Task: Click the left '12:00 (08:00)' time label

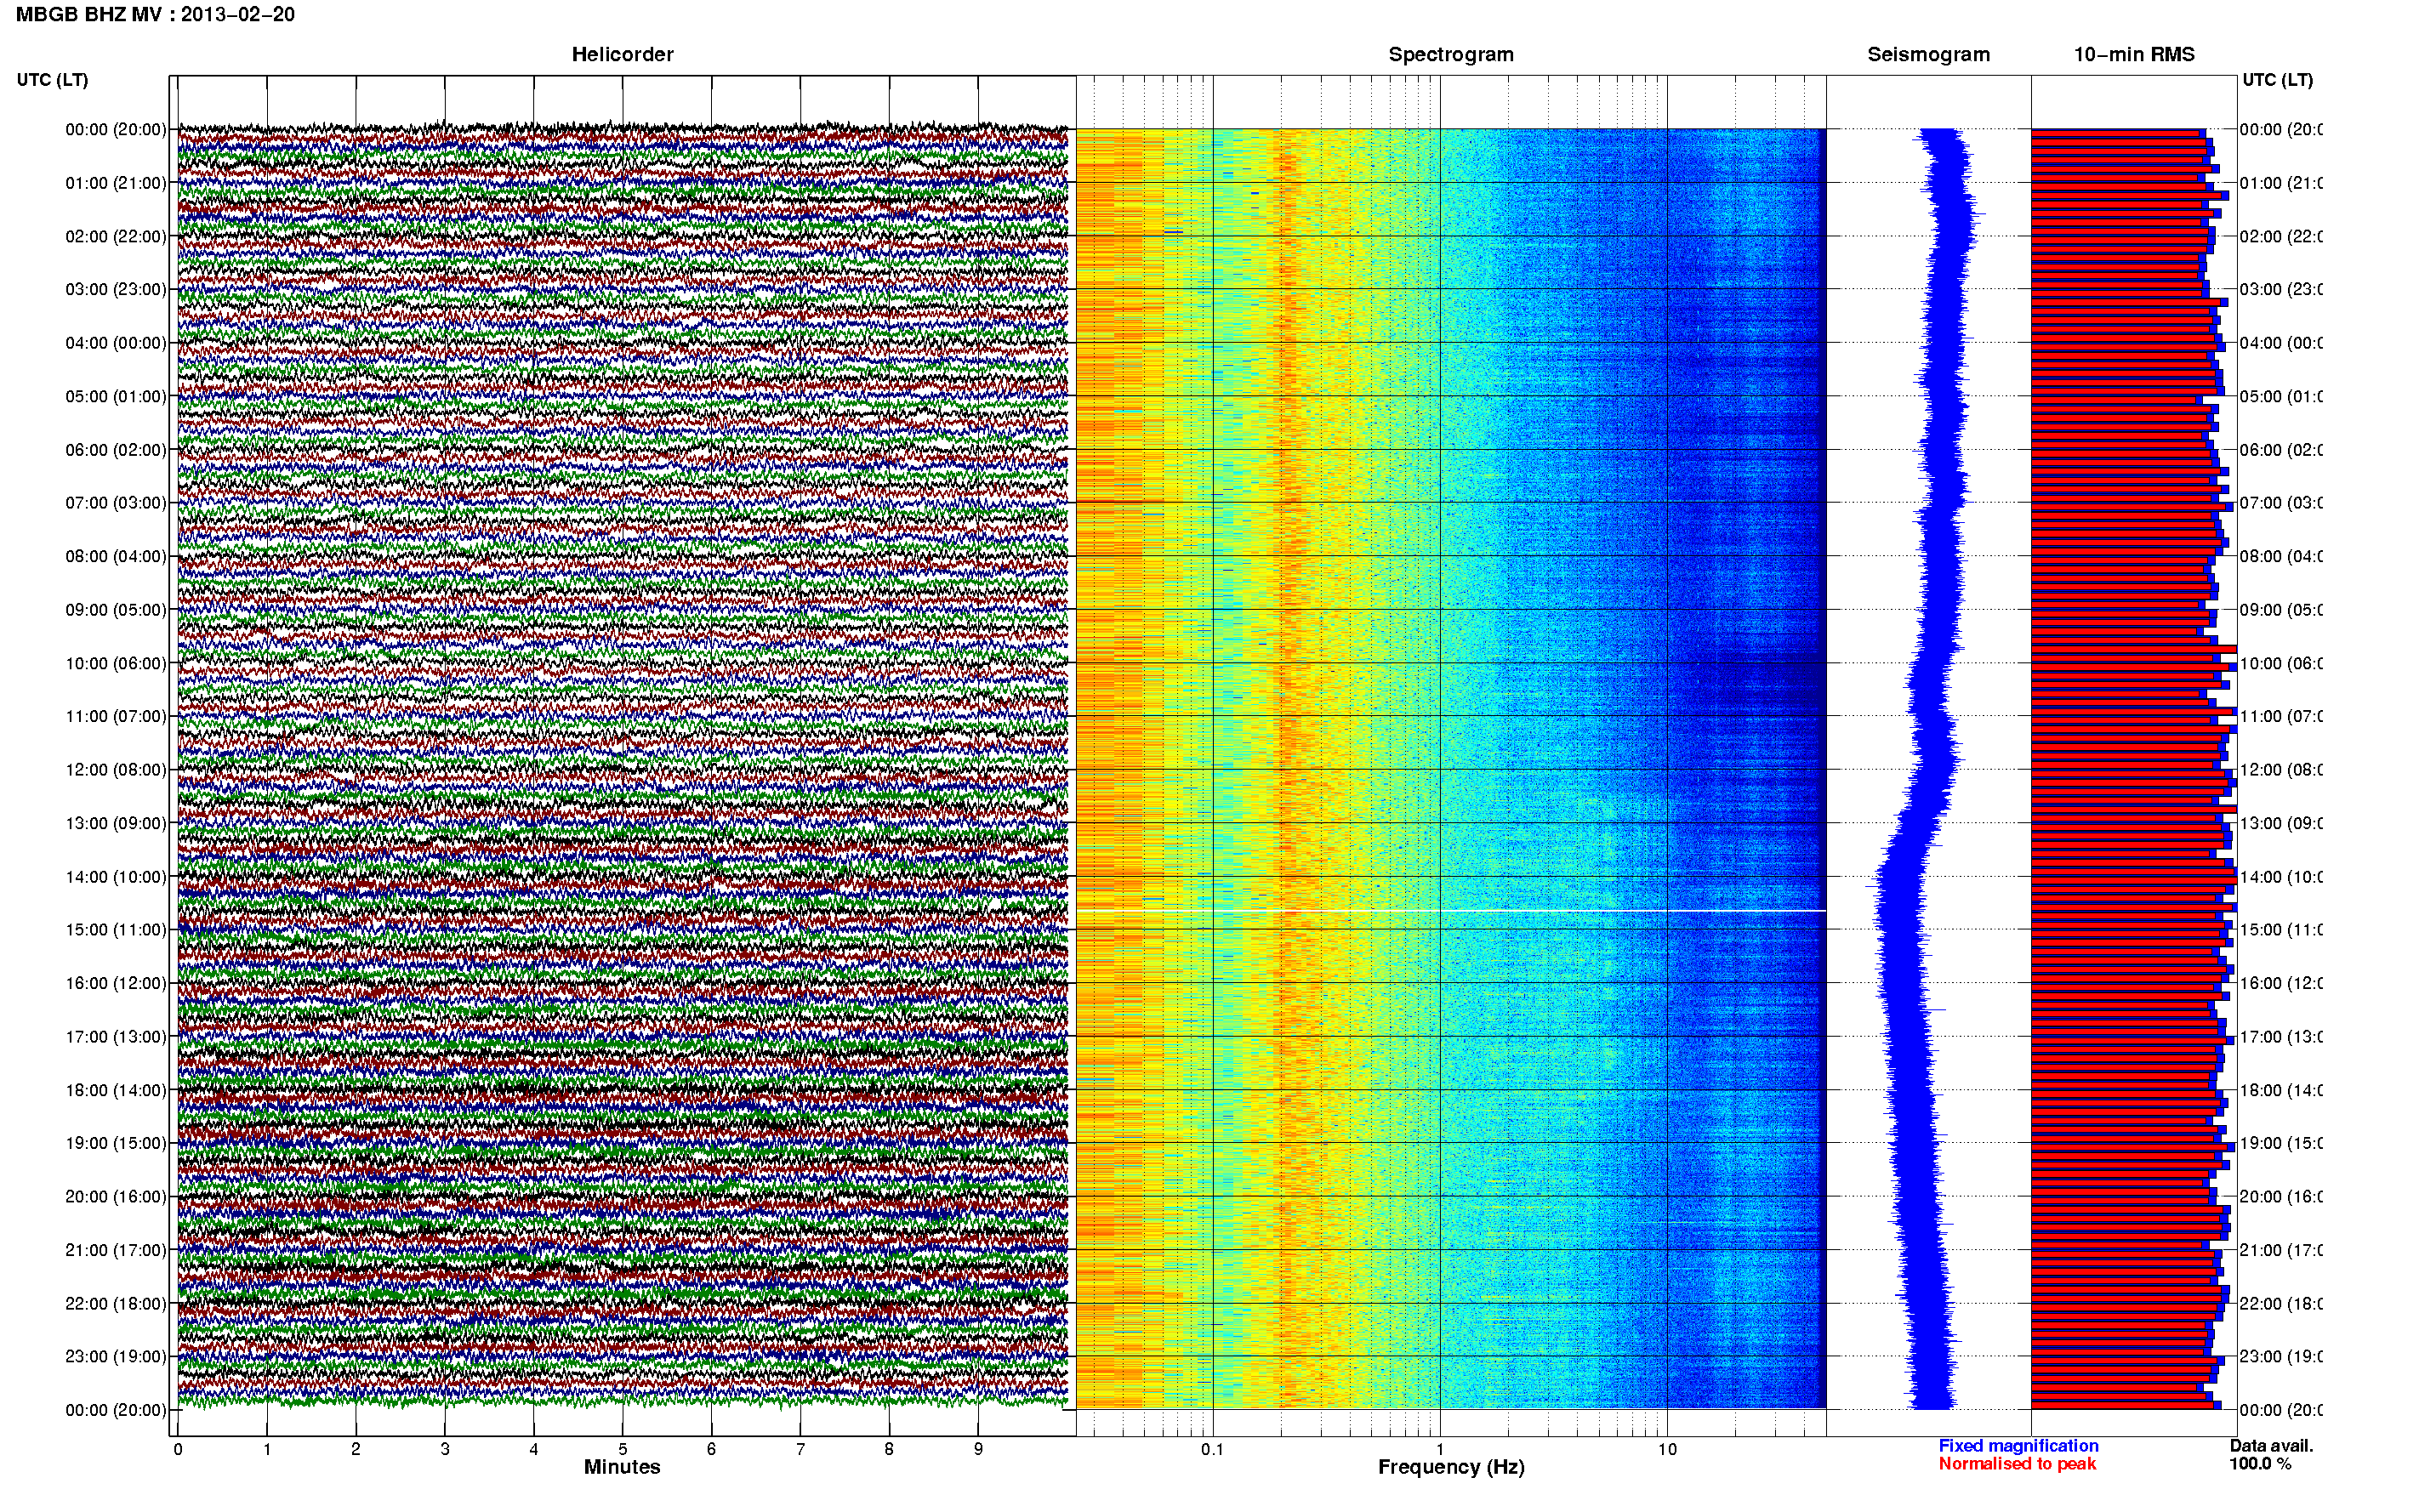Action: pyautogui.click(x=116, y=770)
